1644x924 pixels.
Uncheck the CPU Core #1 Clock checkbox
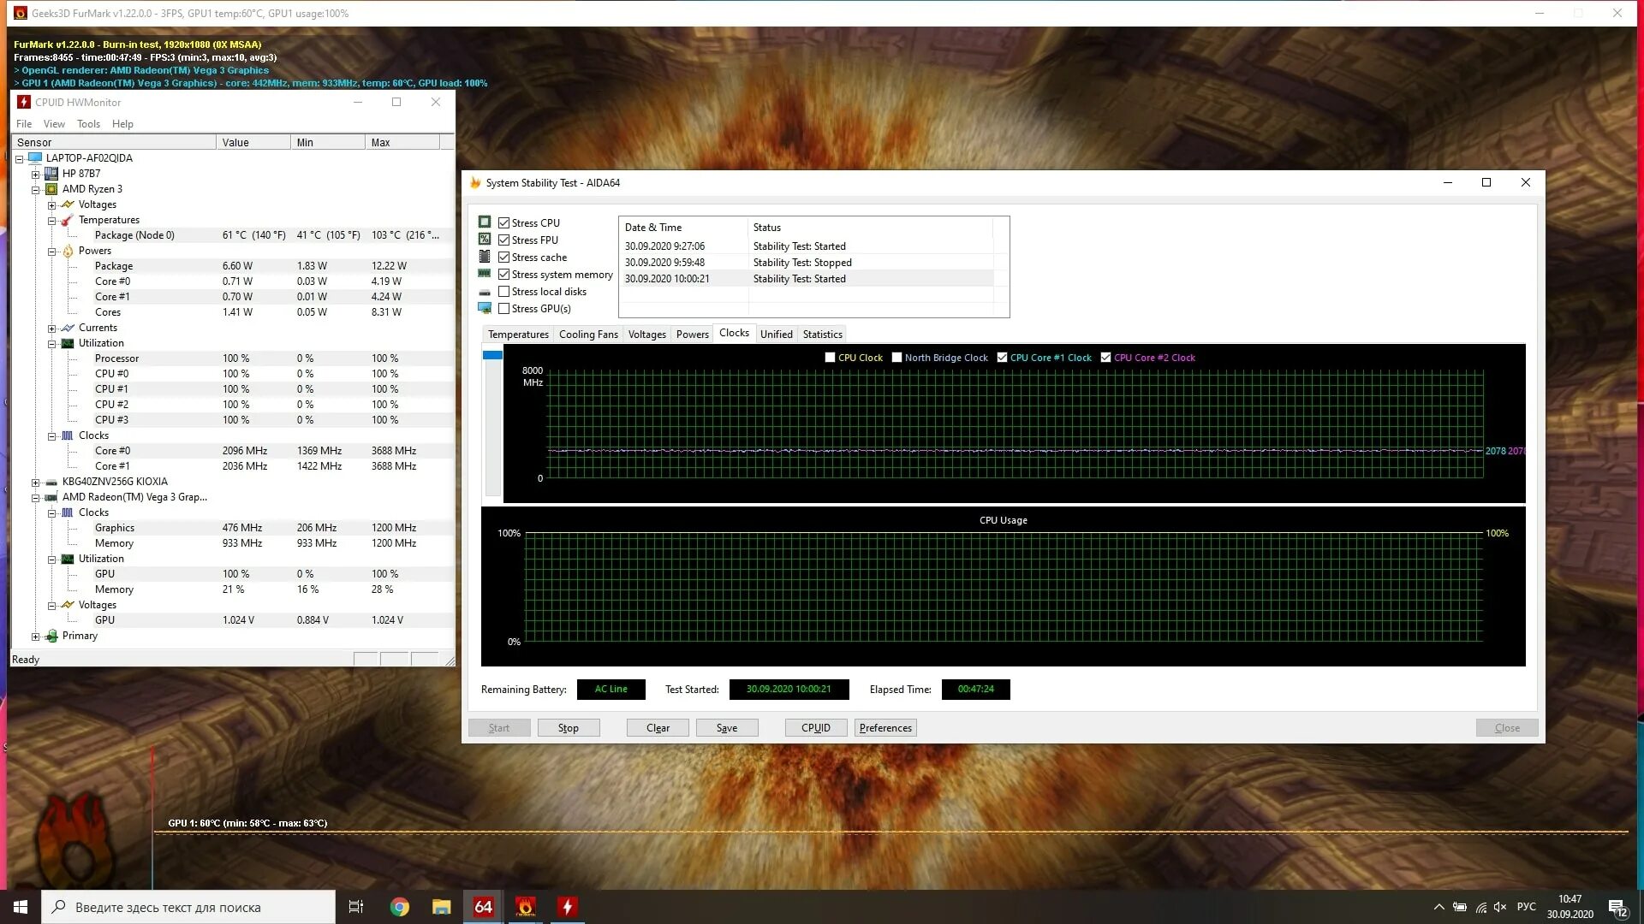point(1002,358)
